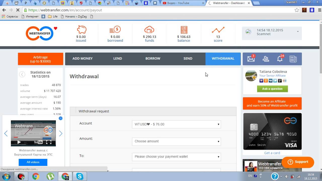
Task: Open the news newspaper icon
Action: 293,59
